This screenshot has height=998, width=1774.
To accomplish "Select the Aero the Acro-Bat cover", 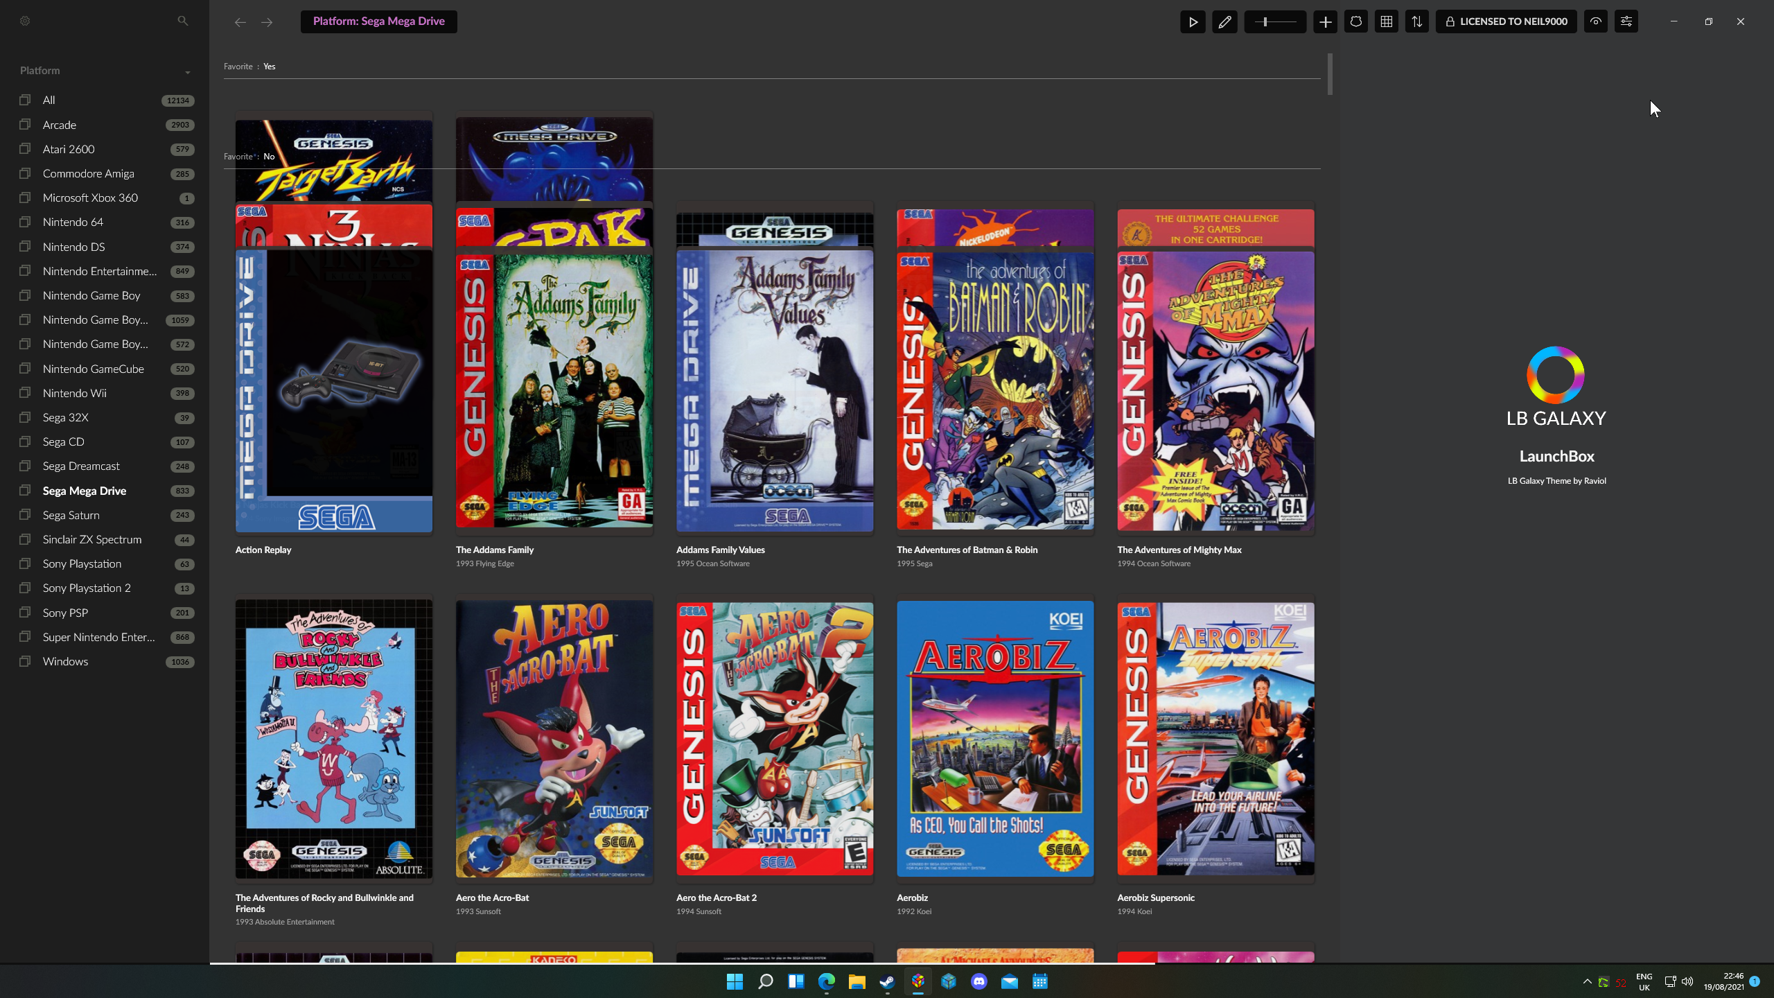I will click(554, 739).
